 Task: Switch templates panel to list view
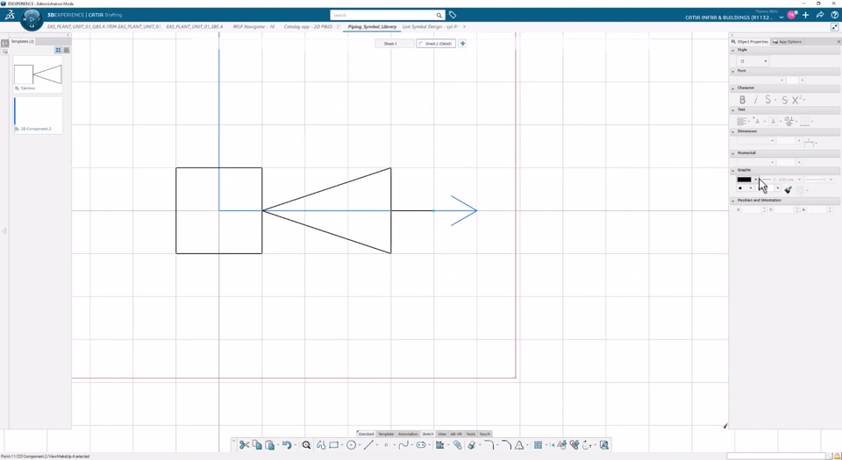pyautogui.click(x=67, y=50)
